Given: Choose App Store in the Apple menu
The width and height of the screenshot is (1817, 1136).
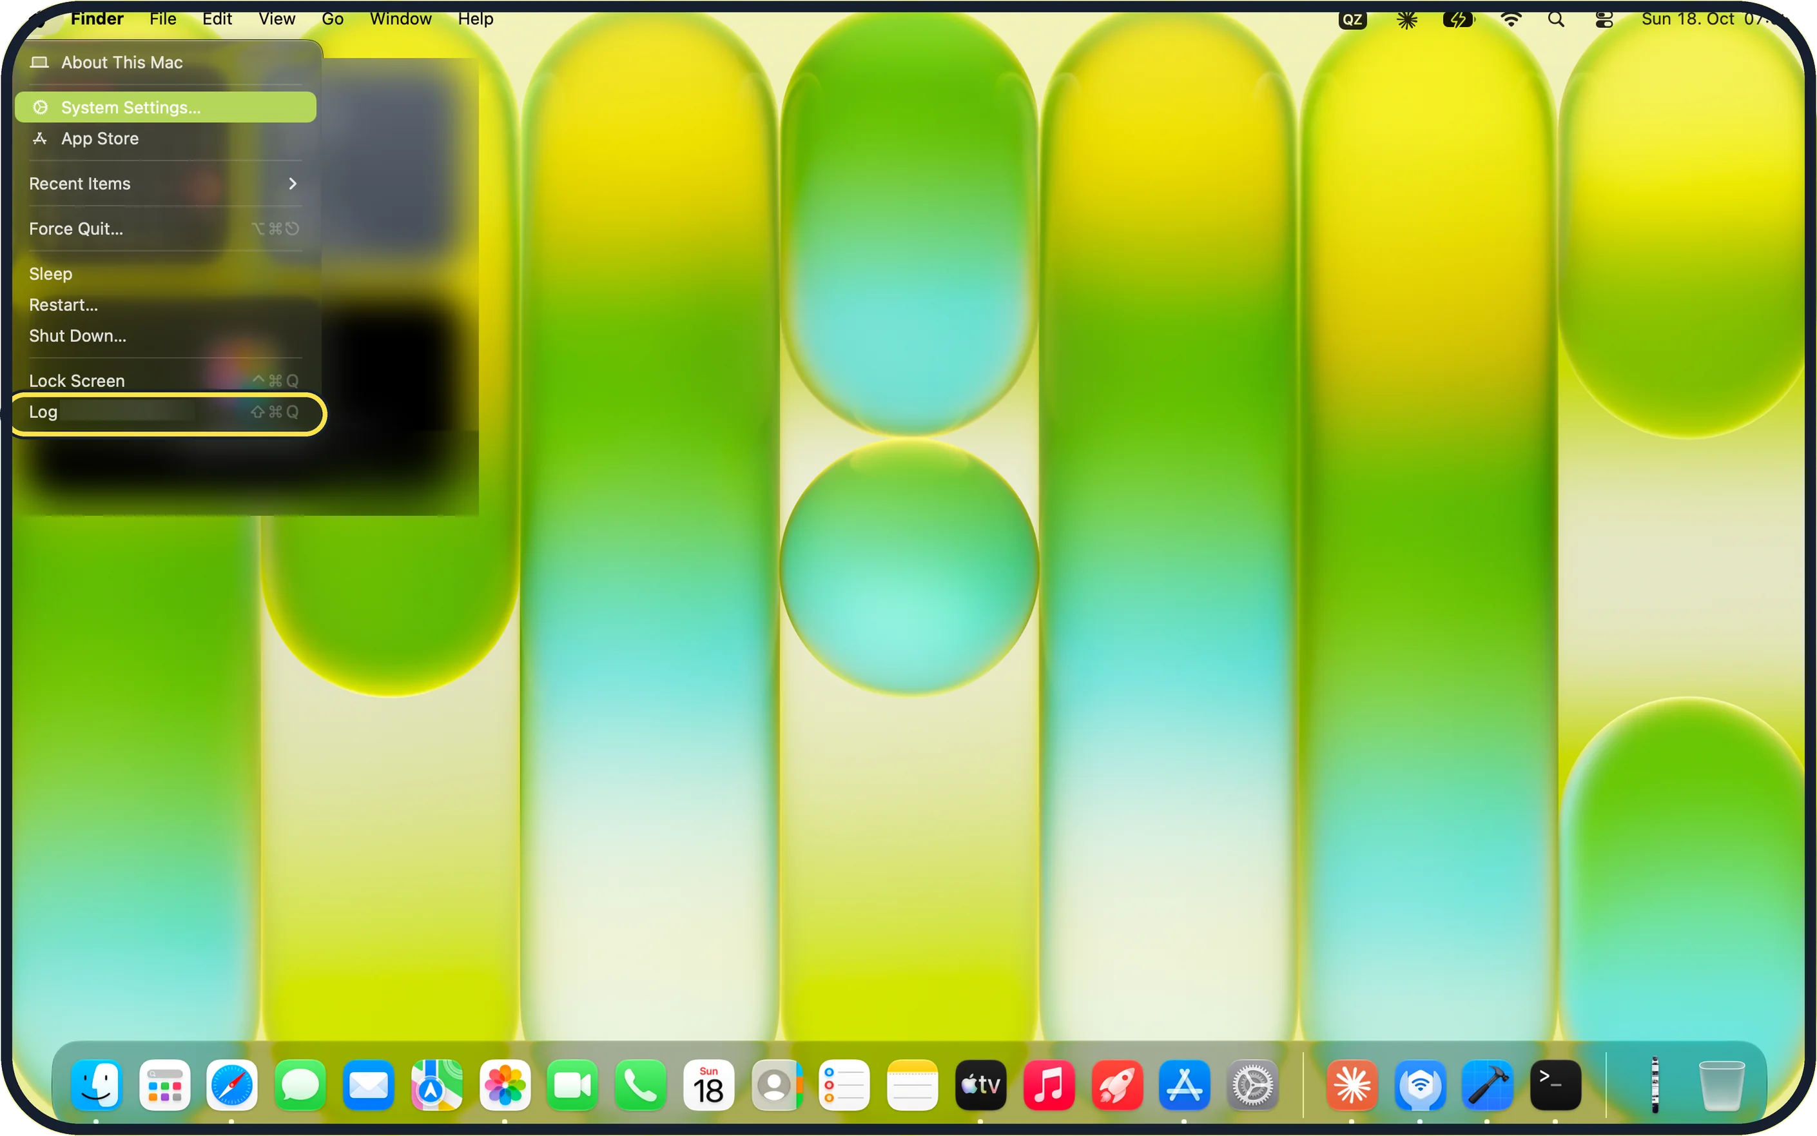Looking at the screenshot, I should [x=165, y=139].
